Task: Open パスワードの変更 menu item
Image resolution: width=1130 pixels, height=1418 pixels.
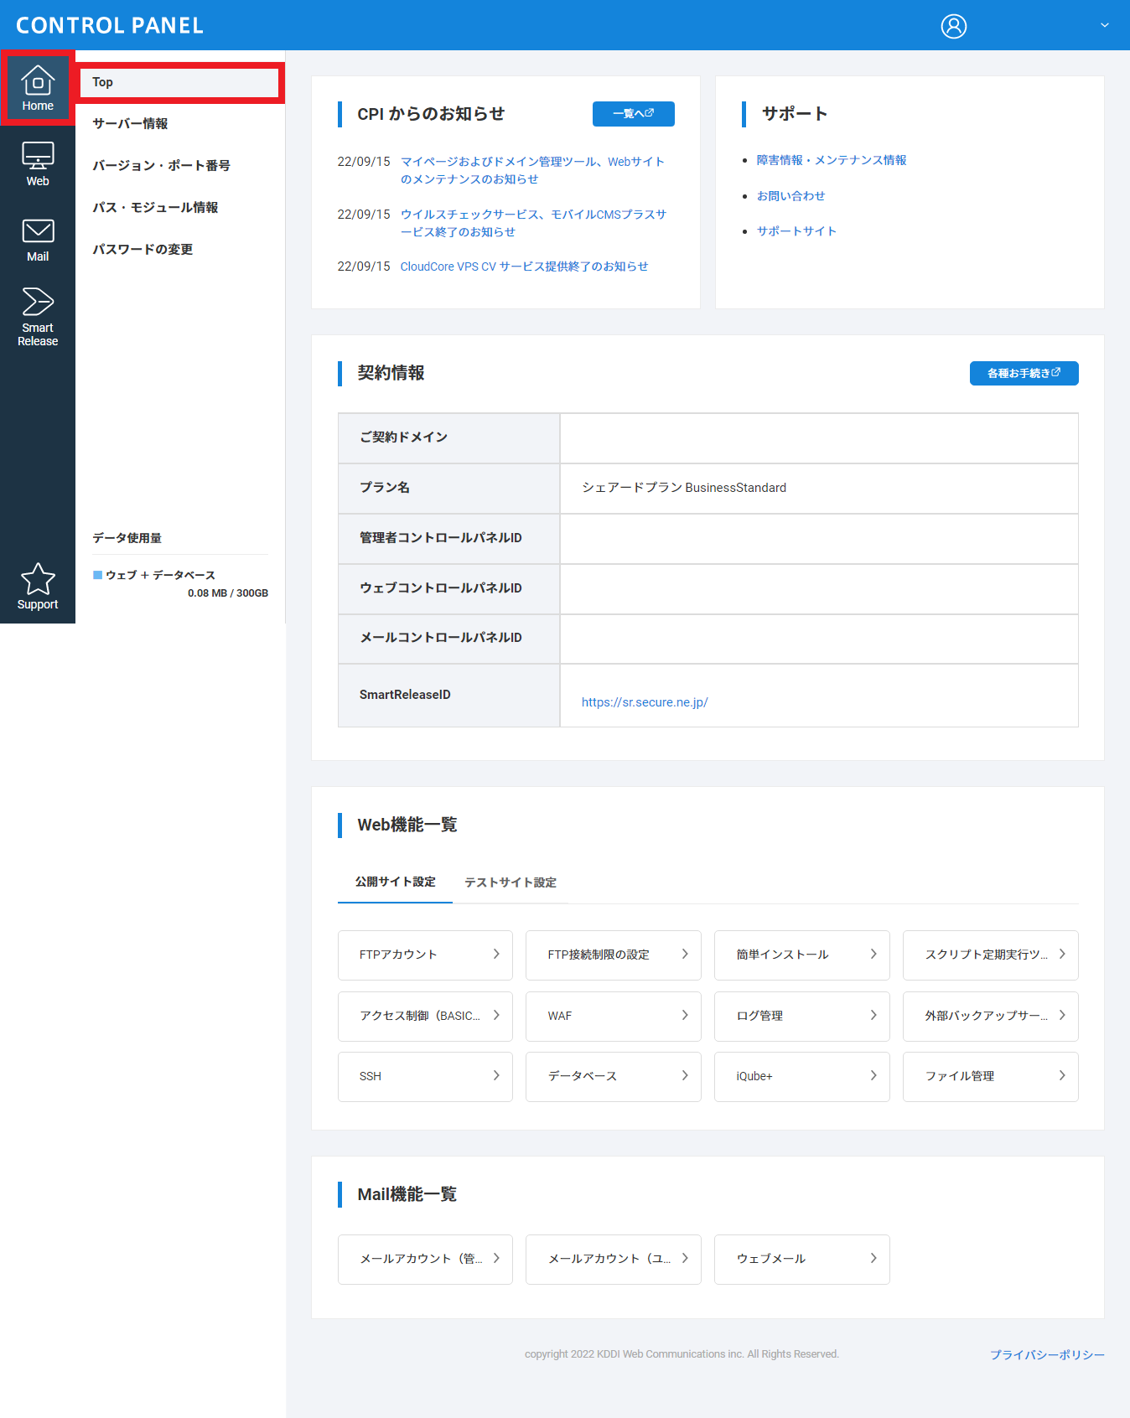Action: (x=143, y=250)
